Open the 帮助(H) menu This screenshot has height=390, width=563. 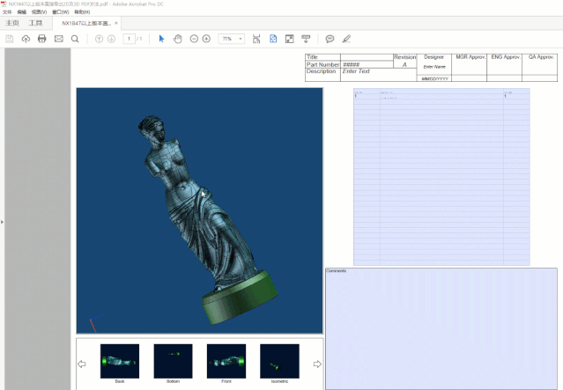tap(82, 11)
